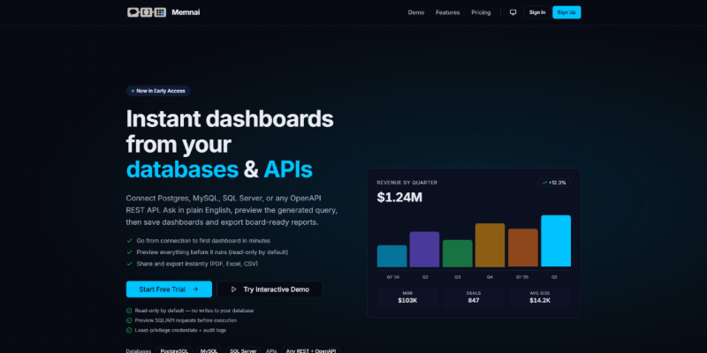707x353 pixels.
Task: Click the Avg Size $14.2K stat card
Action: 539,297
